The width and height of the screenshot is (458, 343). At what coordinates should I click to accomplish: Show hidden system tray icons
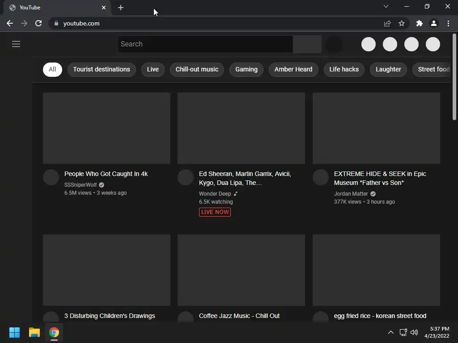point(391,332)
